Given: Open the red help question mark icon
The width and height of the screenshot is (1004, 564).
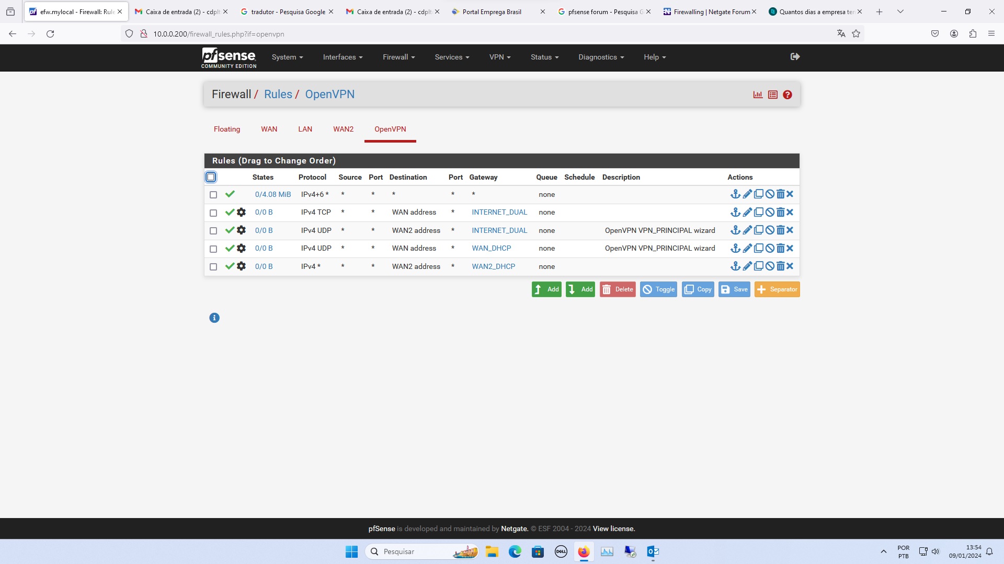Looking at the screenshot, I should click(788, 95).
